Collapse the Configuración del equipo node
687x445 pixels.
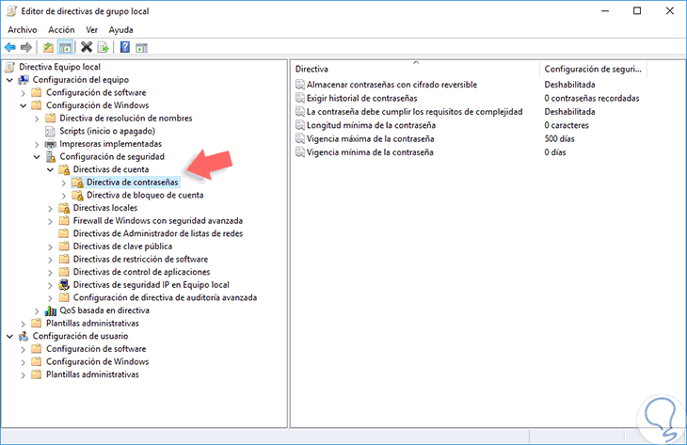9,80
